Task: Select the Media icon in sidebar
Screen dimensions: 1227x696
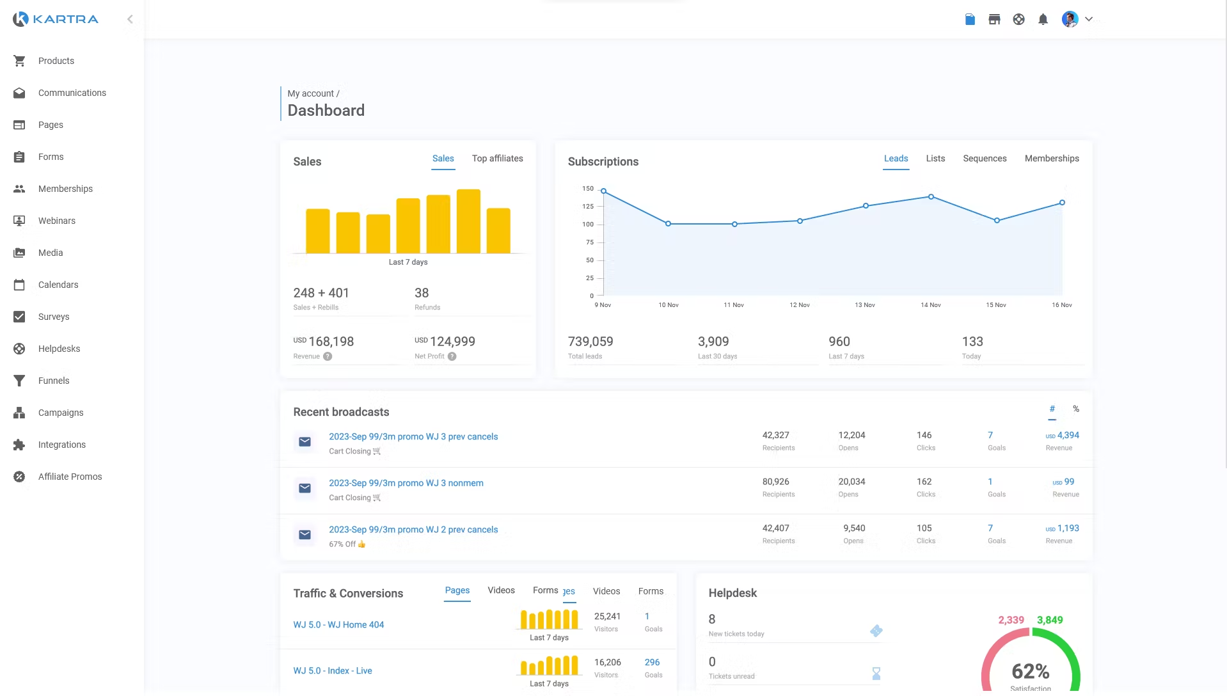Action: [x=19, y=253]
